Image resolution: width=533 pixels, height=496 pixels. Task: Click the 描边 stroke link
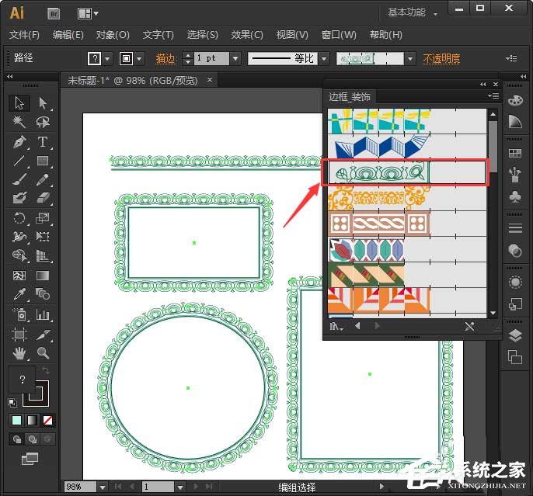click(165, 59)
